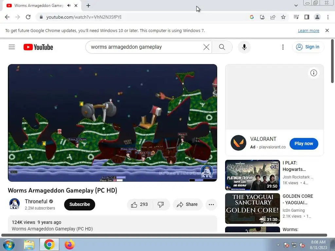Image resolution: width=335 pixels, height=251 pixels.
Task: Open Firefox from the taskbar
Action: pos(70,244)
